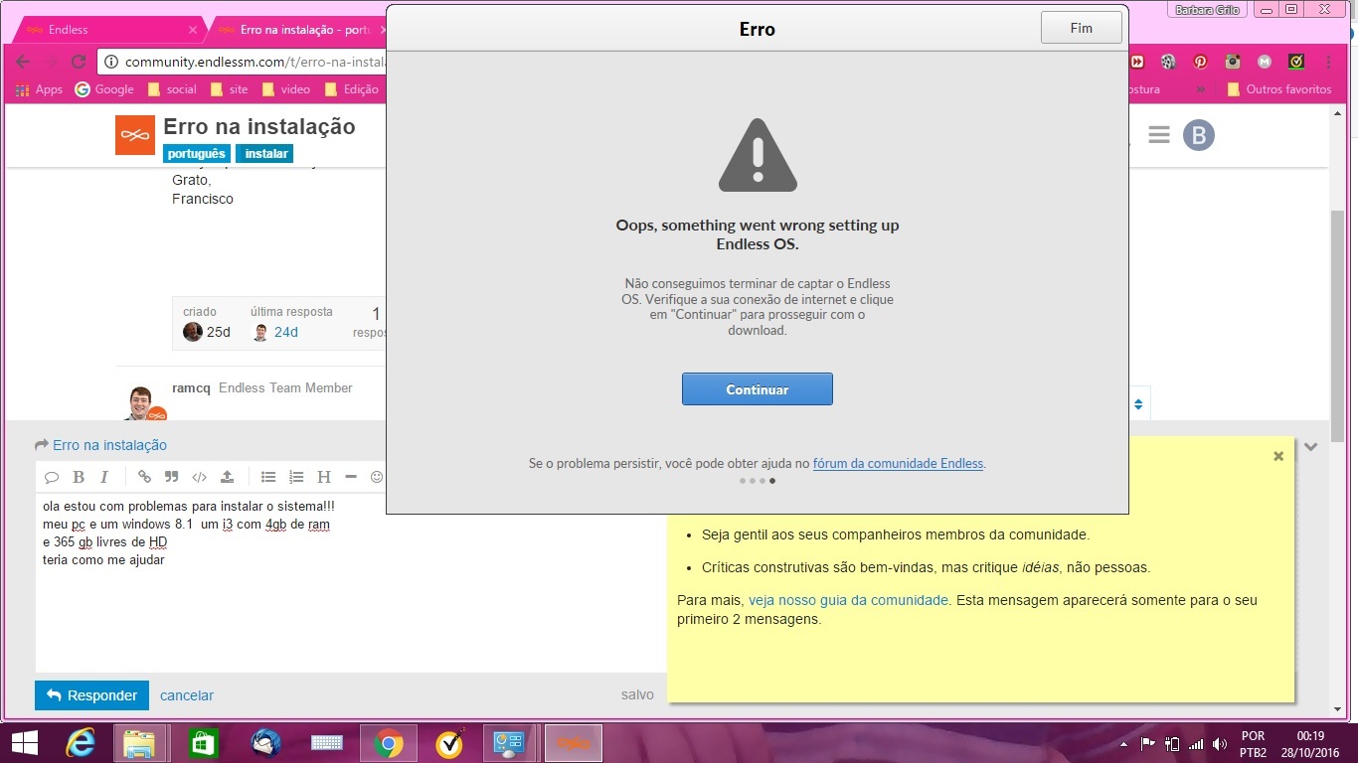Click the user avatar B icon
Screen dimensions: 1358x763
1199,135
